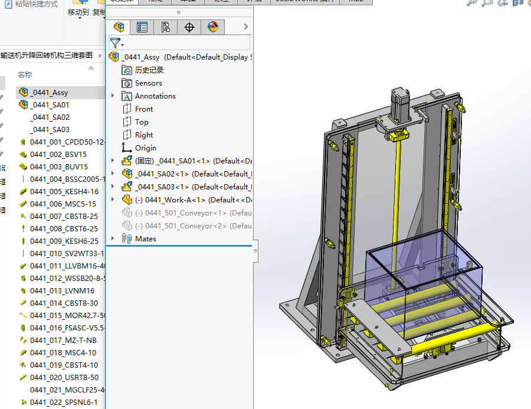
Task: Expand the _0441_SA01<1> subassembly node
Action: point(113,161)
